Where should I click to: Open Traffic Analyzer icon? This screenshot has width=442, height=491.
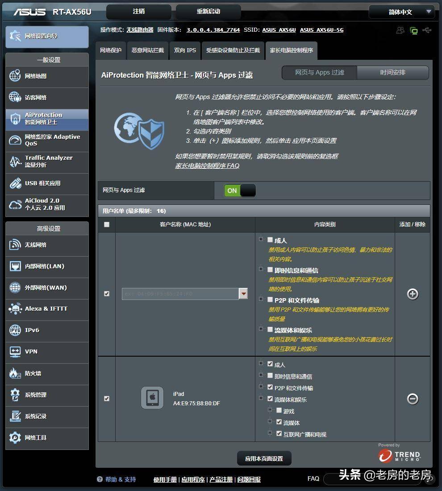15,161
